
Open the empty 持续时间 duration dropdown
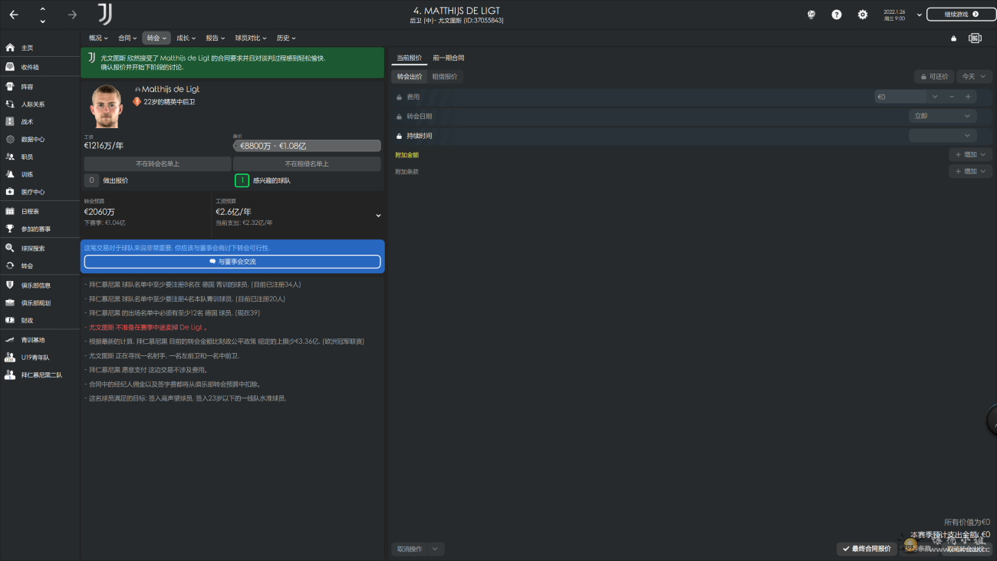(x=943, y=135)
